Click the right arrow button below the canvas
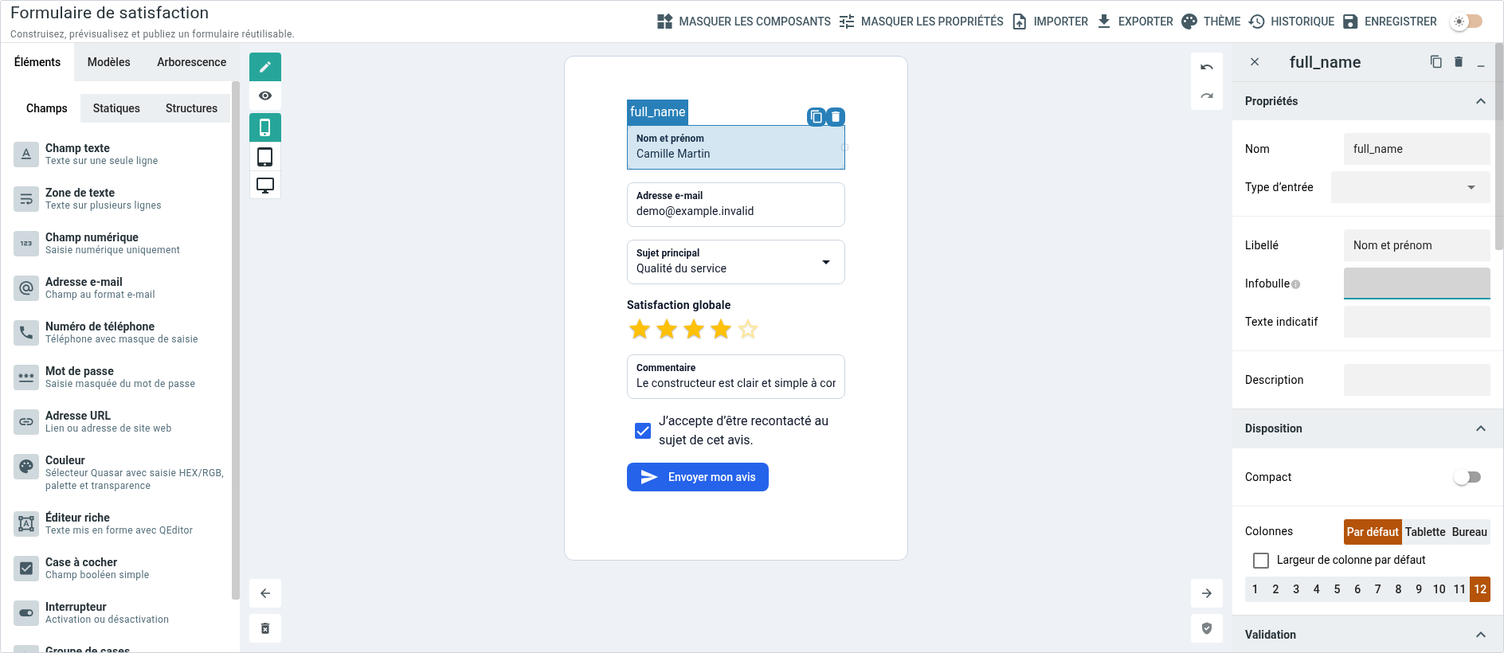The width and height of the screenshot is (1504, 653). pos(1207,593)
